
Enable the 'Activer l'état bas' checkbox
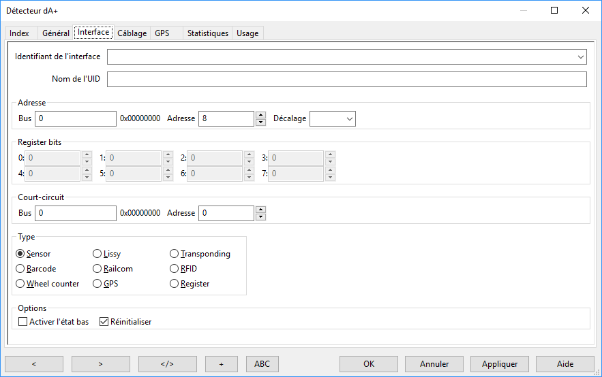tap(23, 322)
